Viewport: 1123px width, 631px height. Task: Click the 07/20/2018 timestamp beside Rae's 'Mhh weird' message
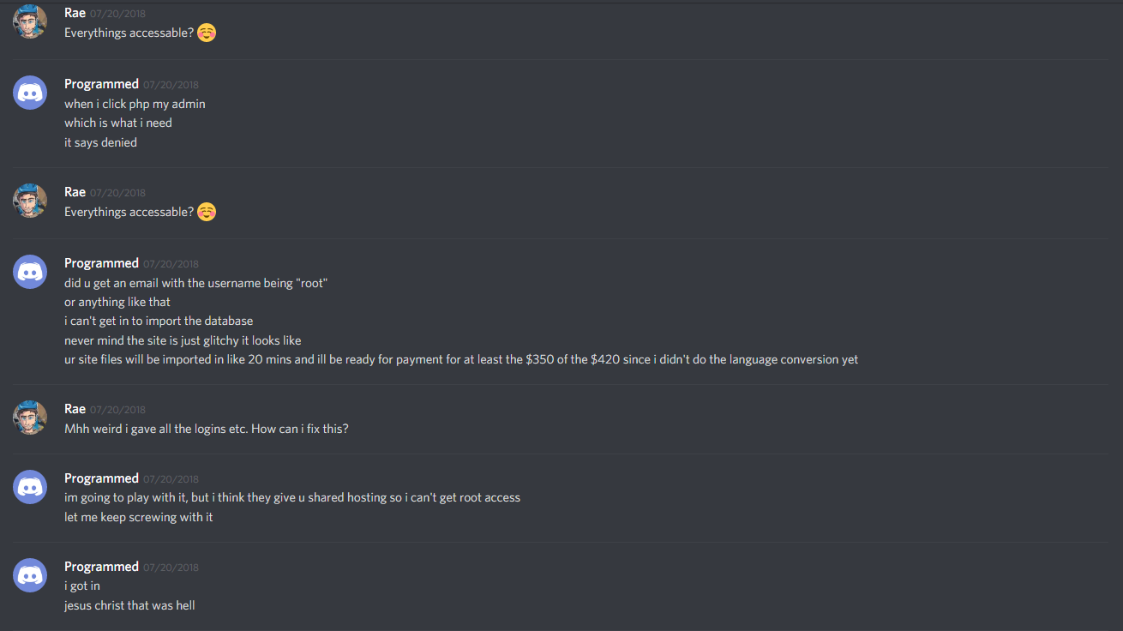click(x=117, y=410)
